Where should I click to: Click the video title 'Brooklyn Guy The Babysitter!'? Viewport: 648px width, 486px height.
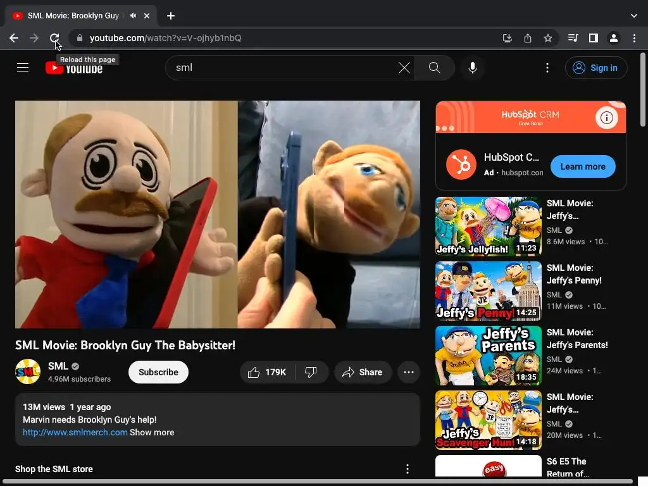point(125,345)
